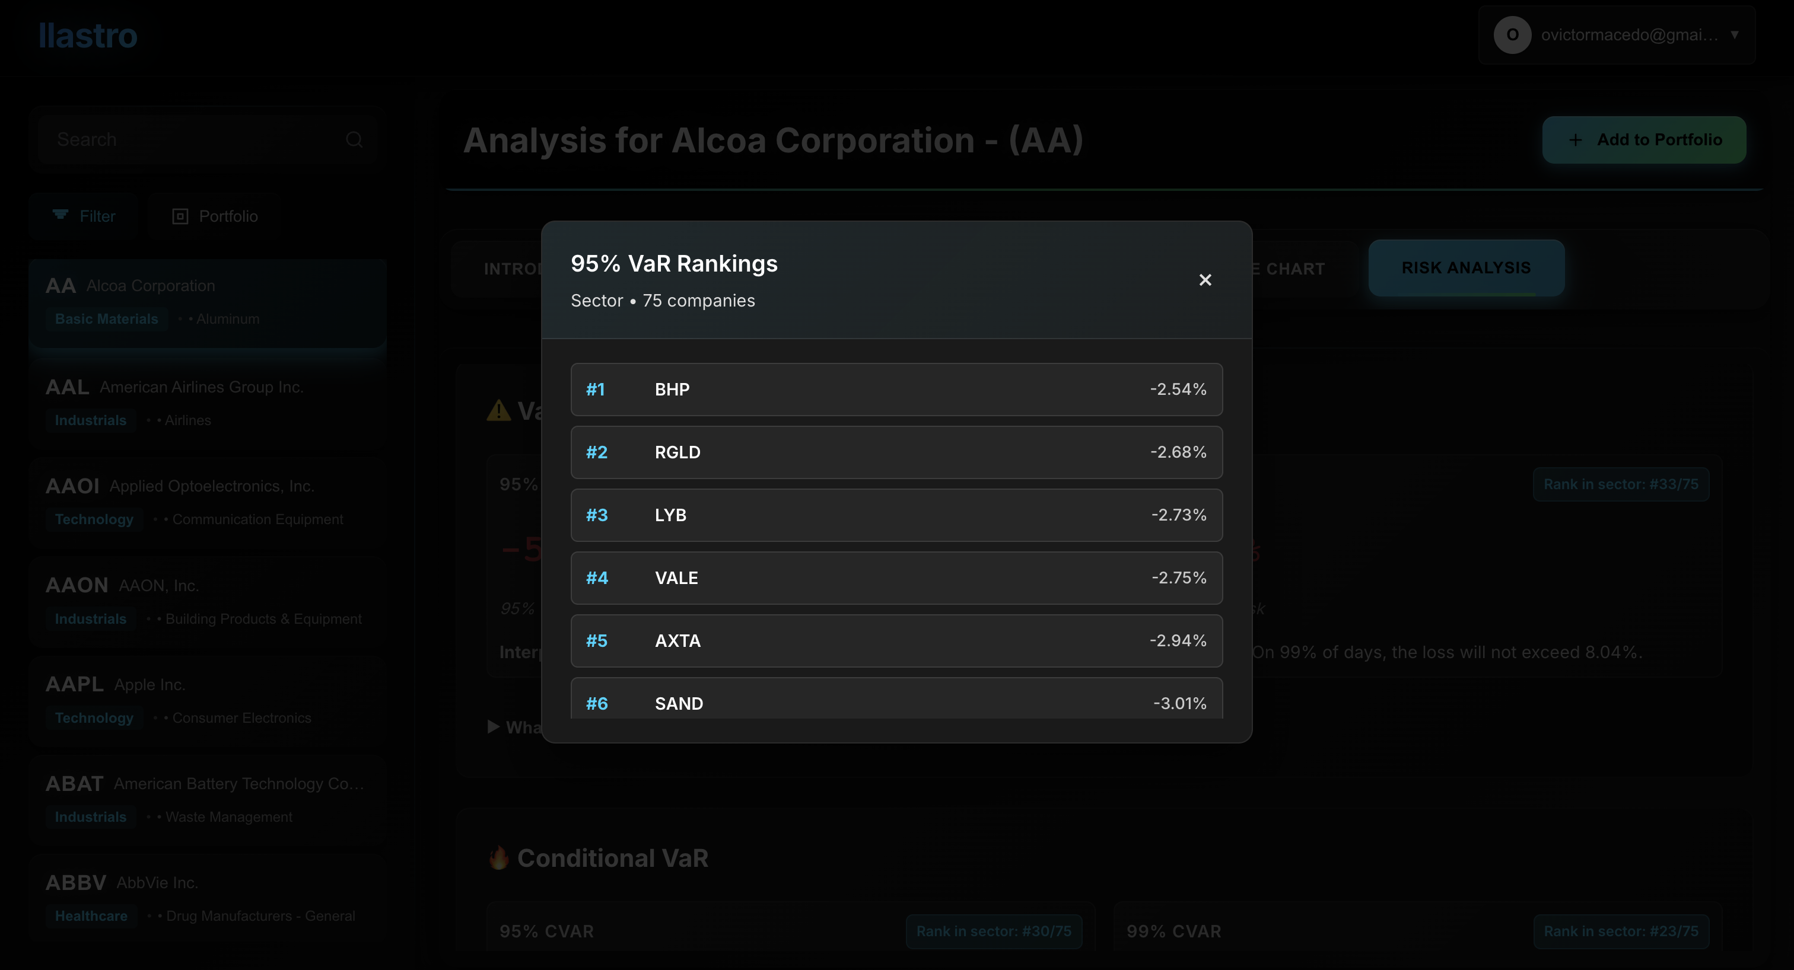Viewport: 1794px width, 970px height.
Task: Click the Value at Risk warning icon
Action: [498, 410]
